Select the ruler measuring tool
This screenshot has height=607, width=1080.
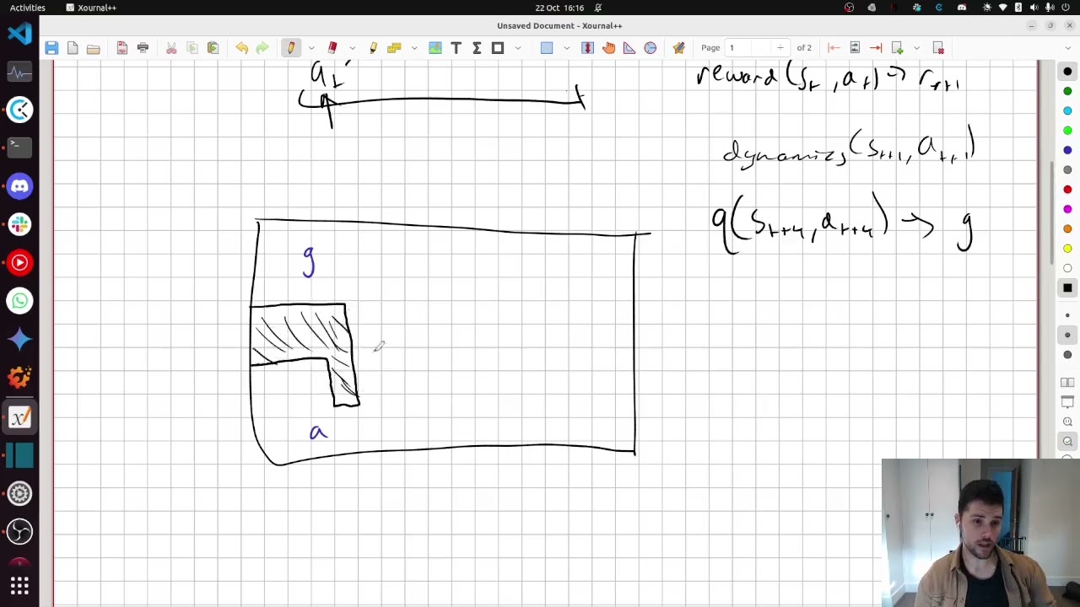coord(394,48)
